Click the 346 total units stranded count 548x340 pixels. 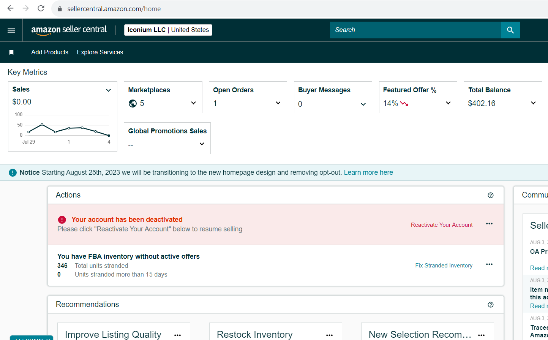(x=62, y=266)
